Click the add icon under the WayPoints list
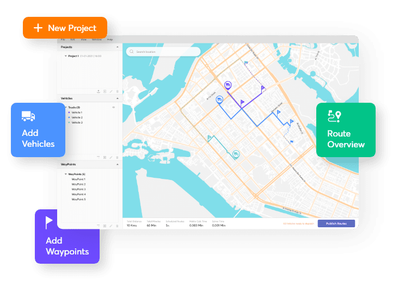Viewport: 405px width, 286px height. pos(105,226)
